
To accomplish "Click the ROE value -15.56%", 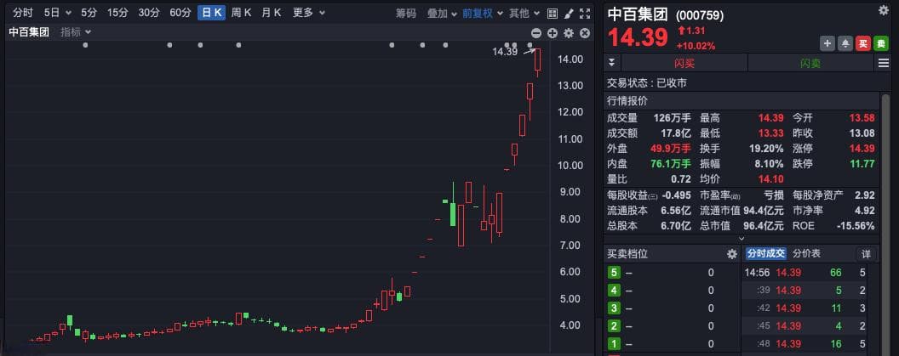I will pyautogui.click(x=856, y=225).
